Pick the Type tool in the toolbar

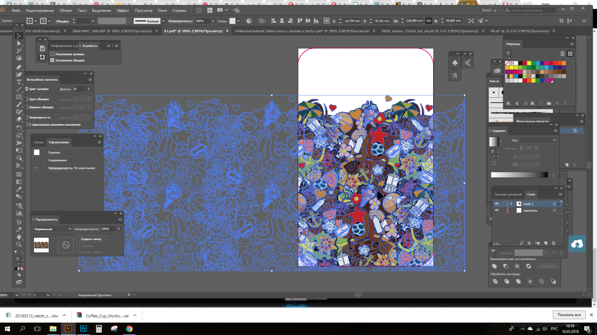click(x=19, y=82)
